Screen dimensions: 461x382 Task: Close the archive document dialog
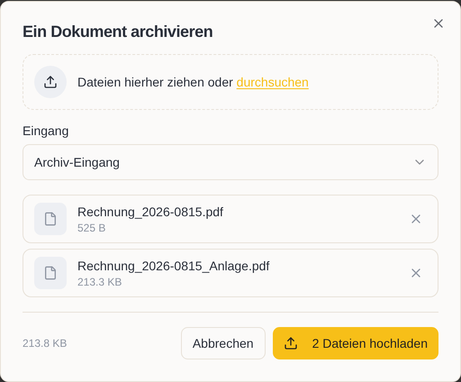(x=438, y=23)
